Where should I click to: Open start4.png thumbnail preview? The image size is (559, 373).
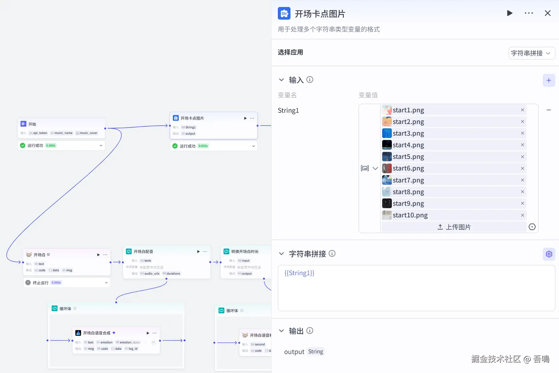(387, 145)
